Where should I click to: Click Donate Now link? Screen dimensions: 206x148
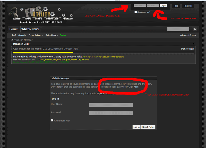187,49
